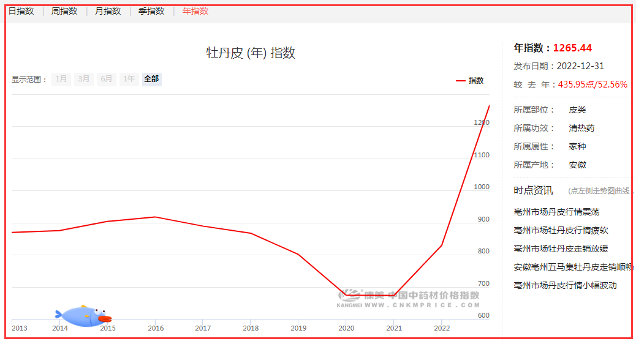
Task: Click the 2020 x-axis label
Action: click(x=346, y=328)
